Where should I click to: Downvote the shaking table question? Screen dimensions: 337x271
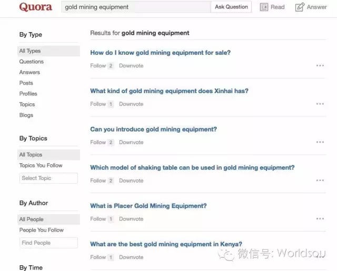pos(131,180)
